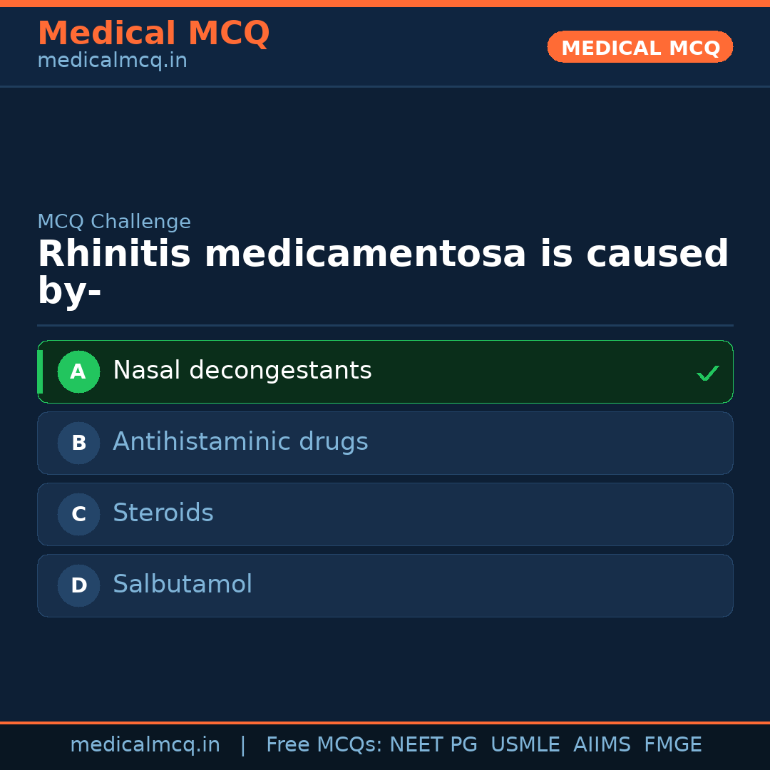This screenshot has height=770, width=770.
Task: Click the B option circle badge
Action: coord(78,443)
